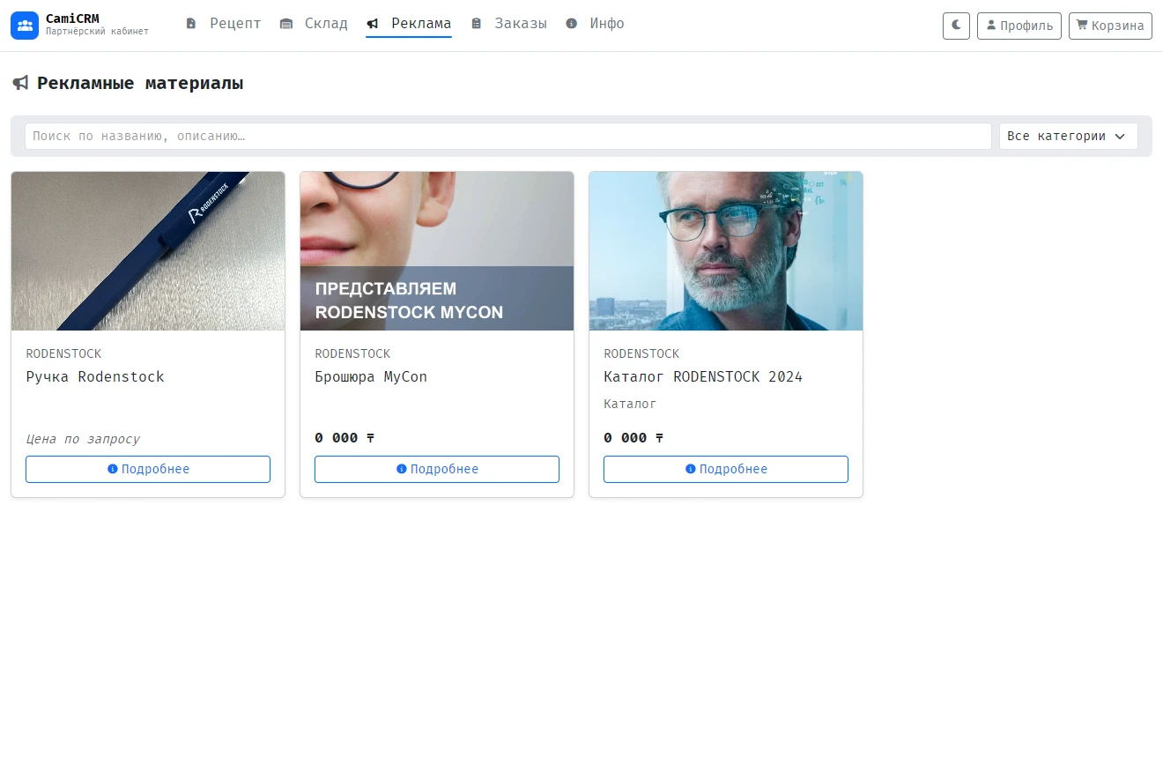
Task: Open Подробнее for Брошюра MyCon
Action: (x=437, y=469)
